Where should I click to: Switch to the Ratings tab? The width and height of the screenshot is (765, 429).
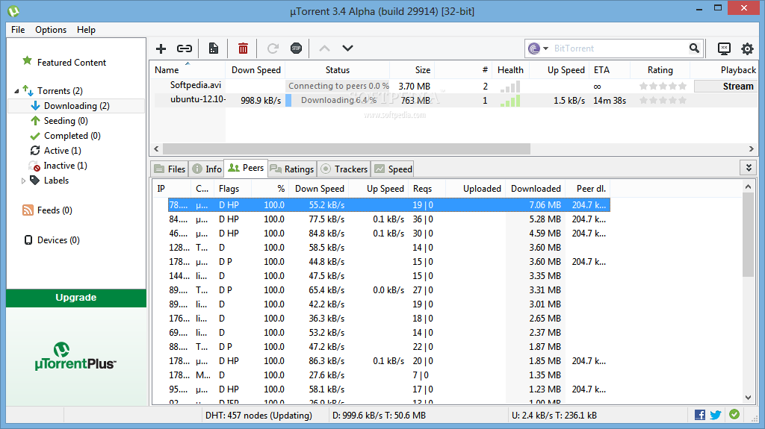292,169
